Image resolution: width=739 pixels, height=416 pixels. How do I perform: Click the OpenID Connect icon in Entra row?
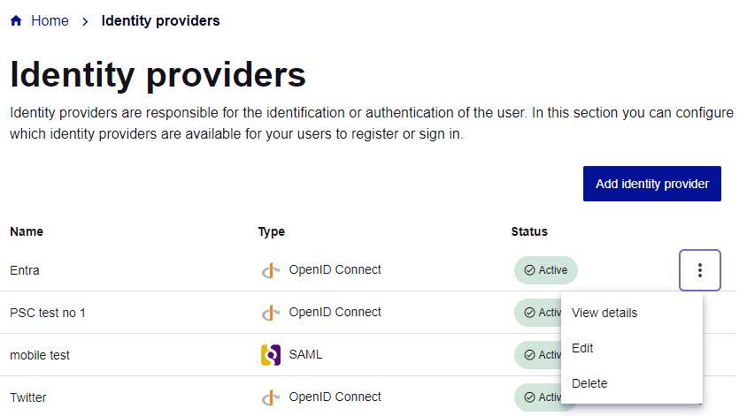coord(271,270)
